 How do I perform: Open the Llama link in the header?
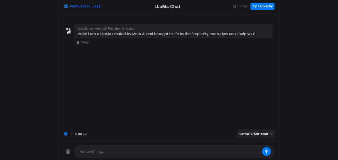tap(242, 6)
